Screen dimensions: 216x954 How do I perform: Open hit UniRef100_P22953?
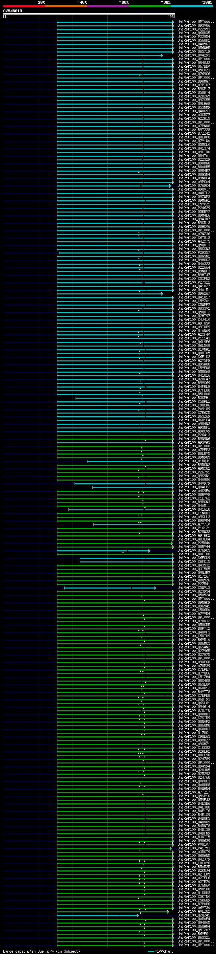pos(194,29)
